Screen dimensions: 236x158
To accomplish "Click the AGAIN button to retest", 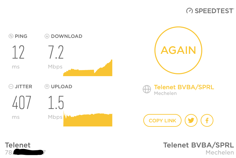I will pos(178,50).
